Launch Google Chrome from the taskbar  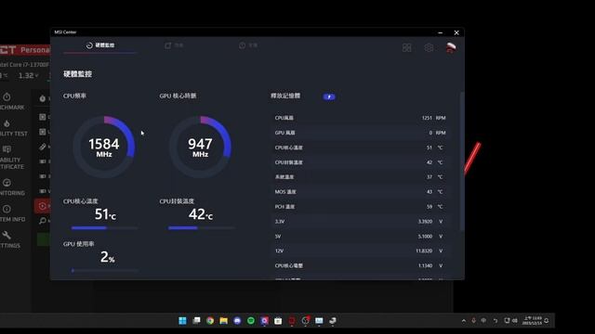pos(210,321)
